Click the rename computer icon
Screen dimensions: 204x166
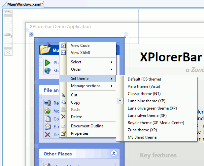(48, 103)
